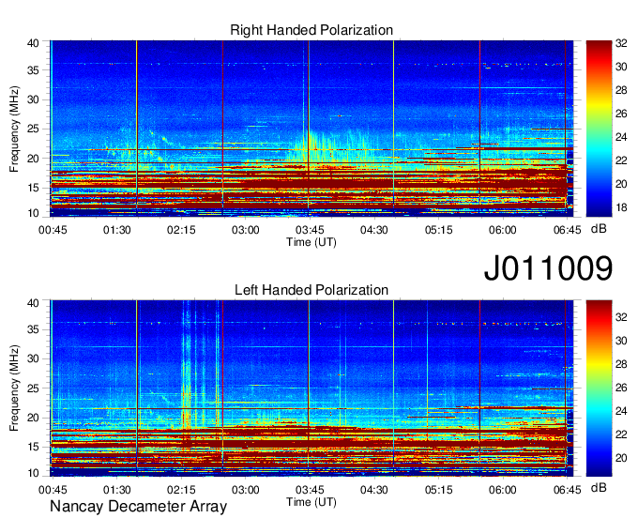The width and height of the screenshot is (638, 518).
Task: Click the Left Handed Polarization title
Action: click(x=311, y=290)
